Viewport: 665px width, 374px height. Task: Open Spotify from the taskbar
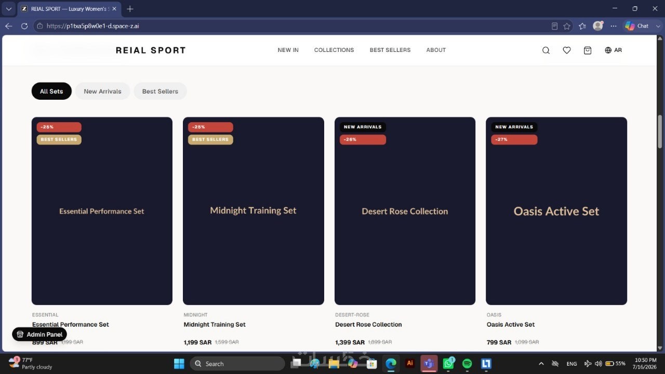click(x=467, y=364)
